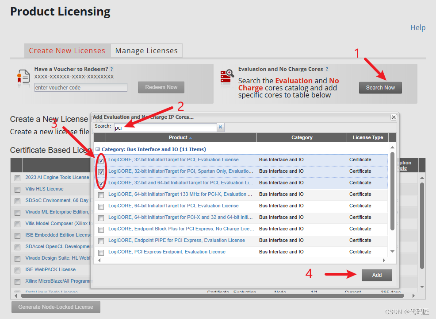
Task: Click the dialog list scroll up arrow
Action: point(392,148)
